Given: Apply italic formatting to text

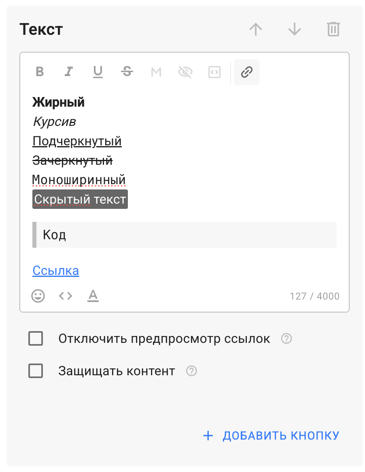Looking at the screenshot, I should [69, 72].
